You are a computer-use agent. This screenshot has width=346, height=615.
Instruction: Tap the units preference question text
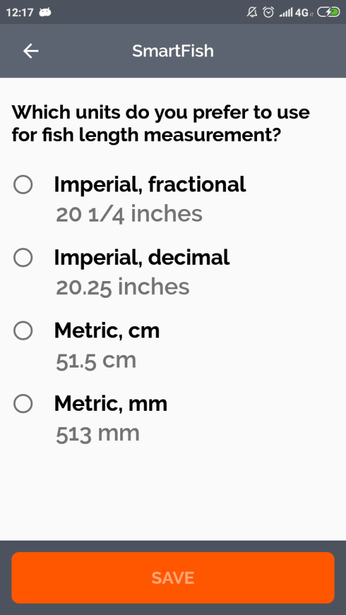161,123
